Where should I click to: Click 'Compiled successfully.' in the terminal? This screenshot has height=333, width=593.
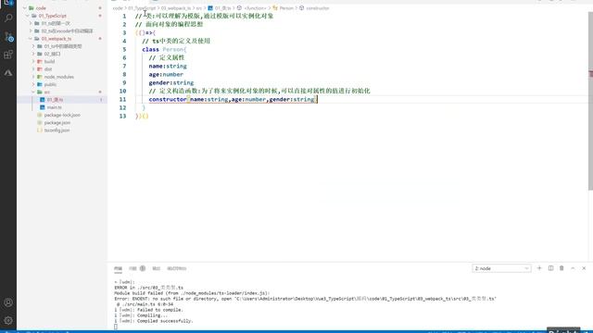click(x=164, y=321)
